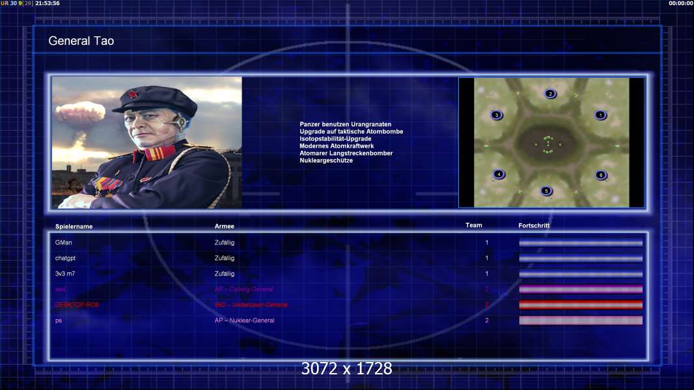The image size is (694, 390).
Task: Click the General Tao portrait image
Action: pos(147,142)
